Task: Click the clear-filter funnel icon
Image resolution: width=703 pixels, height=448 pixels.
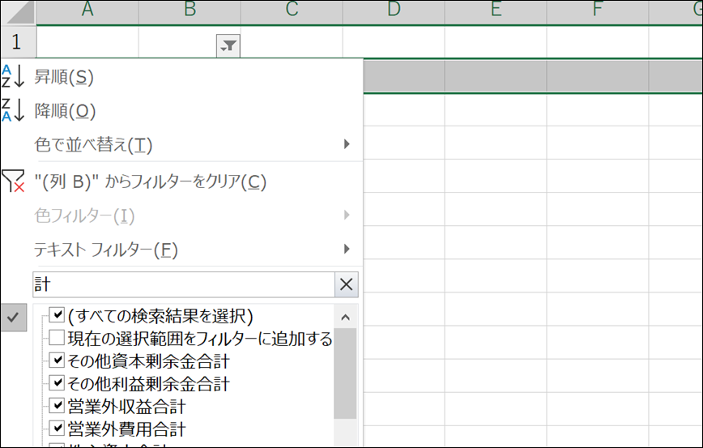Action: (x=13, y=181)
